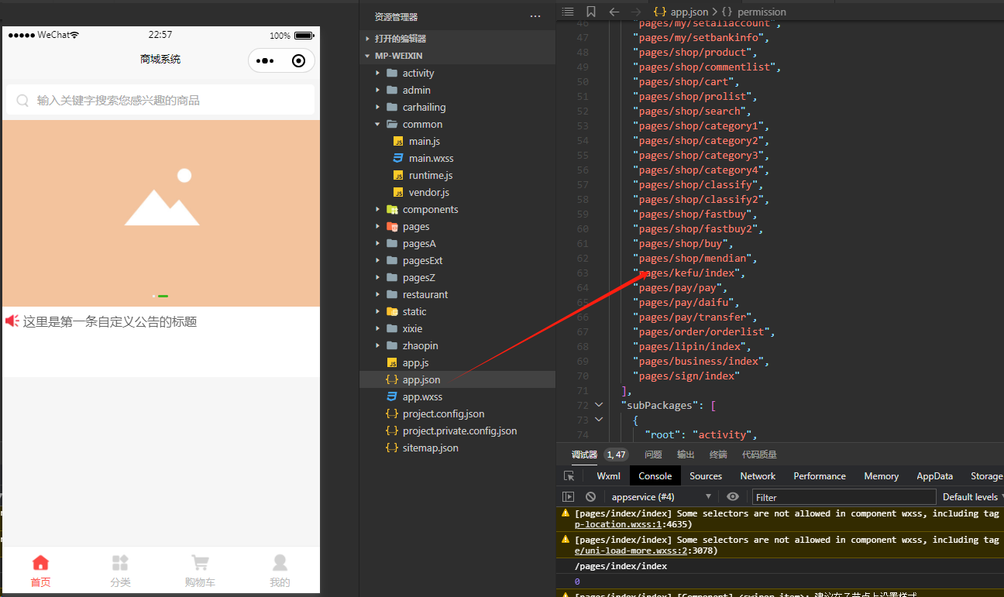Fold the subPackages array at line 72
The image size is (1004, 597).
pyautogui.click(x=598, y=405)
